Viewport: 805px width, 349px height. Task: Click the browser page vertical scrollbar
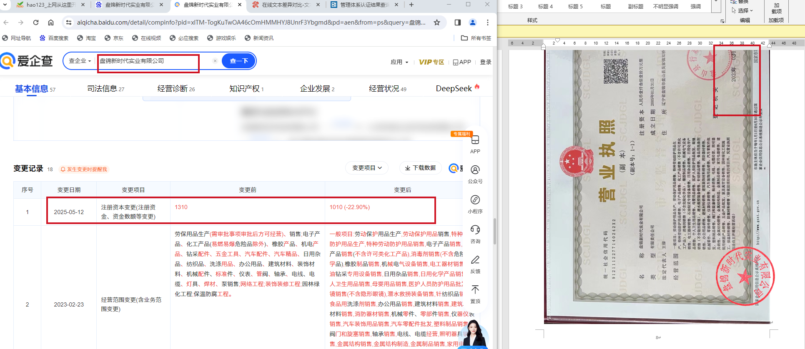(x=494, y=231)
